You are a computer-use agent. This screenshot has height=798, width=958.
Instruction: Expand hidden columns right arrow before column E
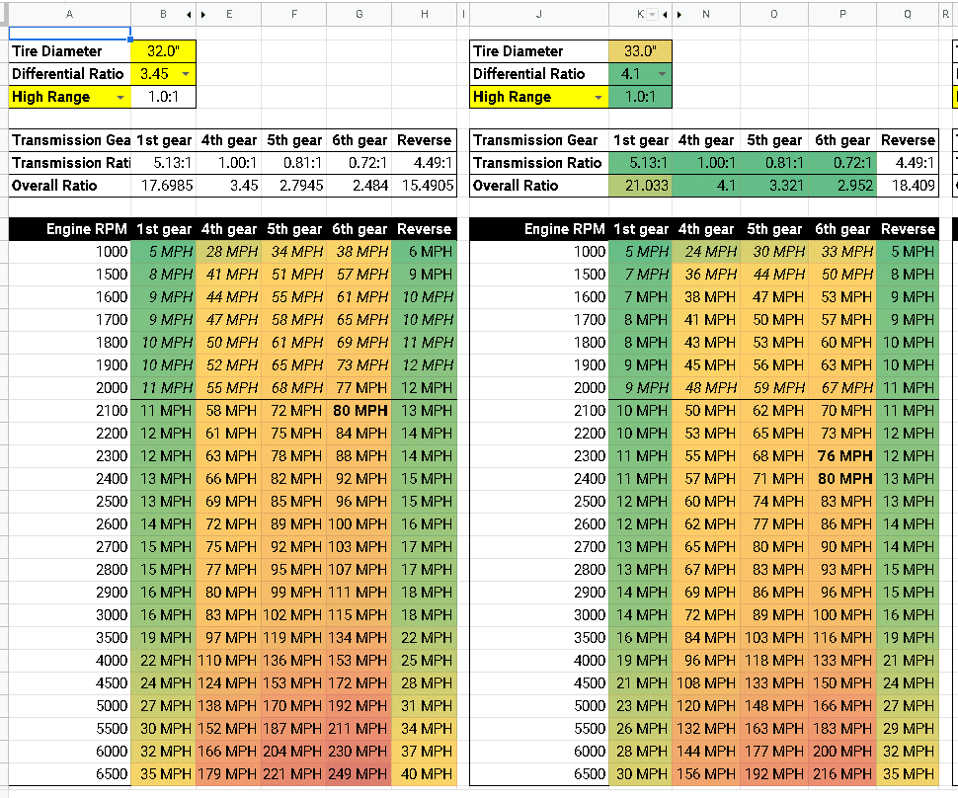pyautogui.click(x=203, y=14)
